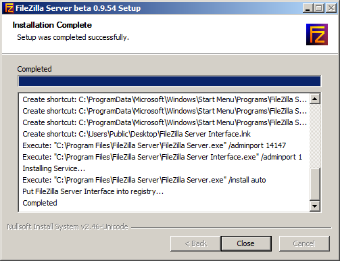Click the grayed-out Back button
This screenshot has width=340, height=261.
[195, 243]
